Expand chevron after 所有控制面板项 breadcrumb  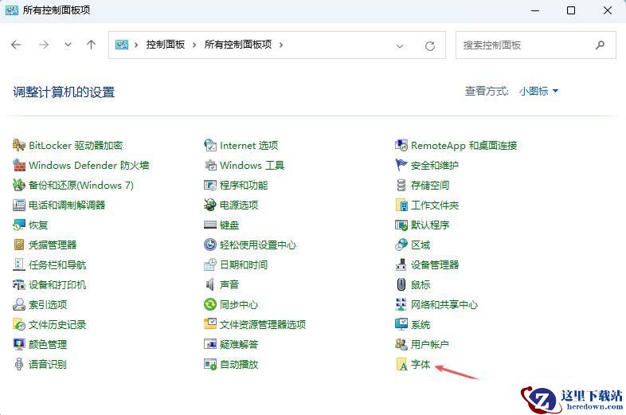coord(281,45)
